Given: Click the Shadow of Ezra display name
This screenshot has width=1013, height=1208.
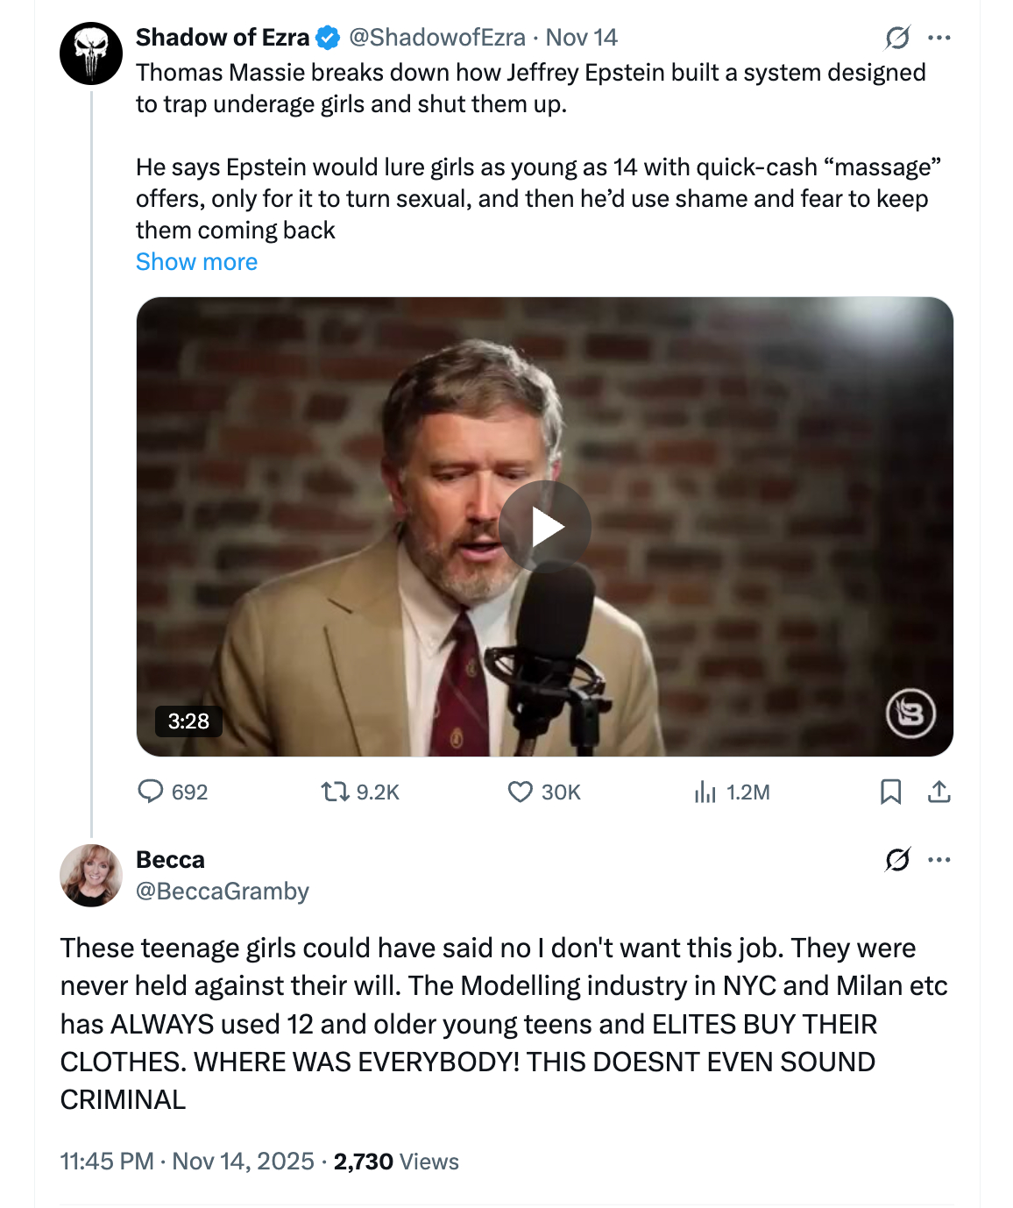Looking at the screenshot, I should pos(223,38).
